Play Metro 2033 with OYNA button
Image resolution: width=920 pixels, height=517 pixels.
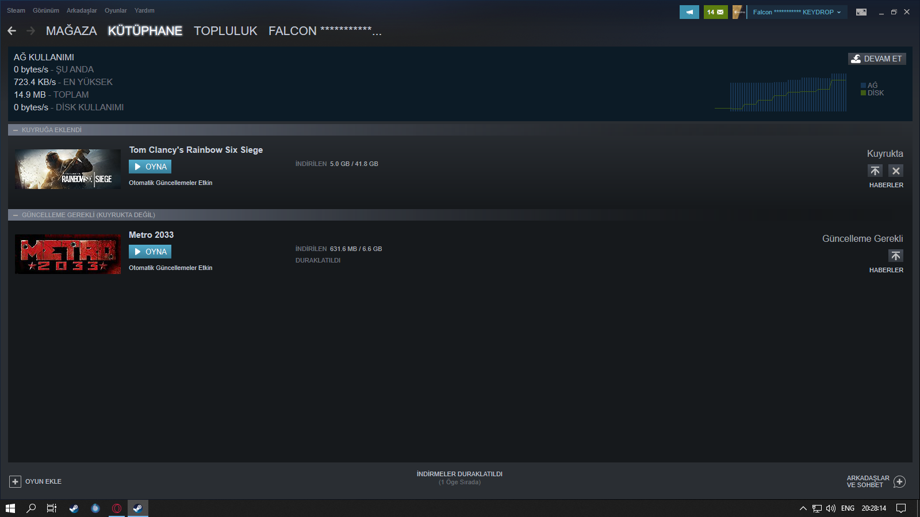[x=150, y=252]
